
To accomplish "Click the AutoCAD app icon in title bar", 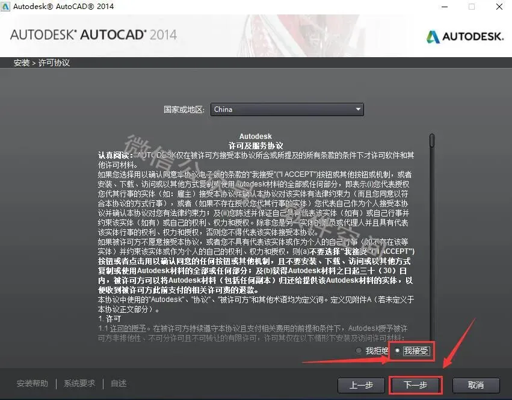I will click(x=5, y=7).
